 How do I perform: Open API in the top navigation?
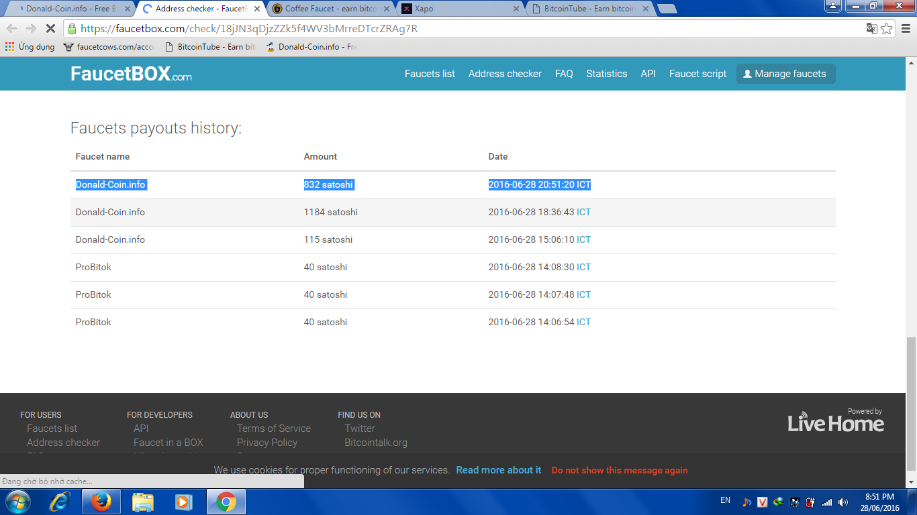click(648, 74)
